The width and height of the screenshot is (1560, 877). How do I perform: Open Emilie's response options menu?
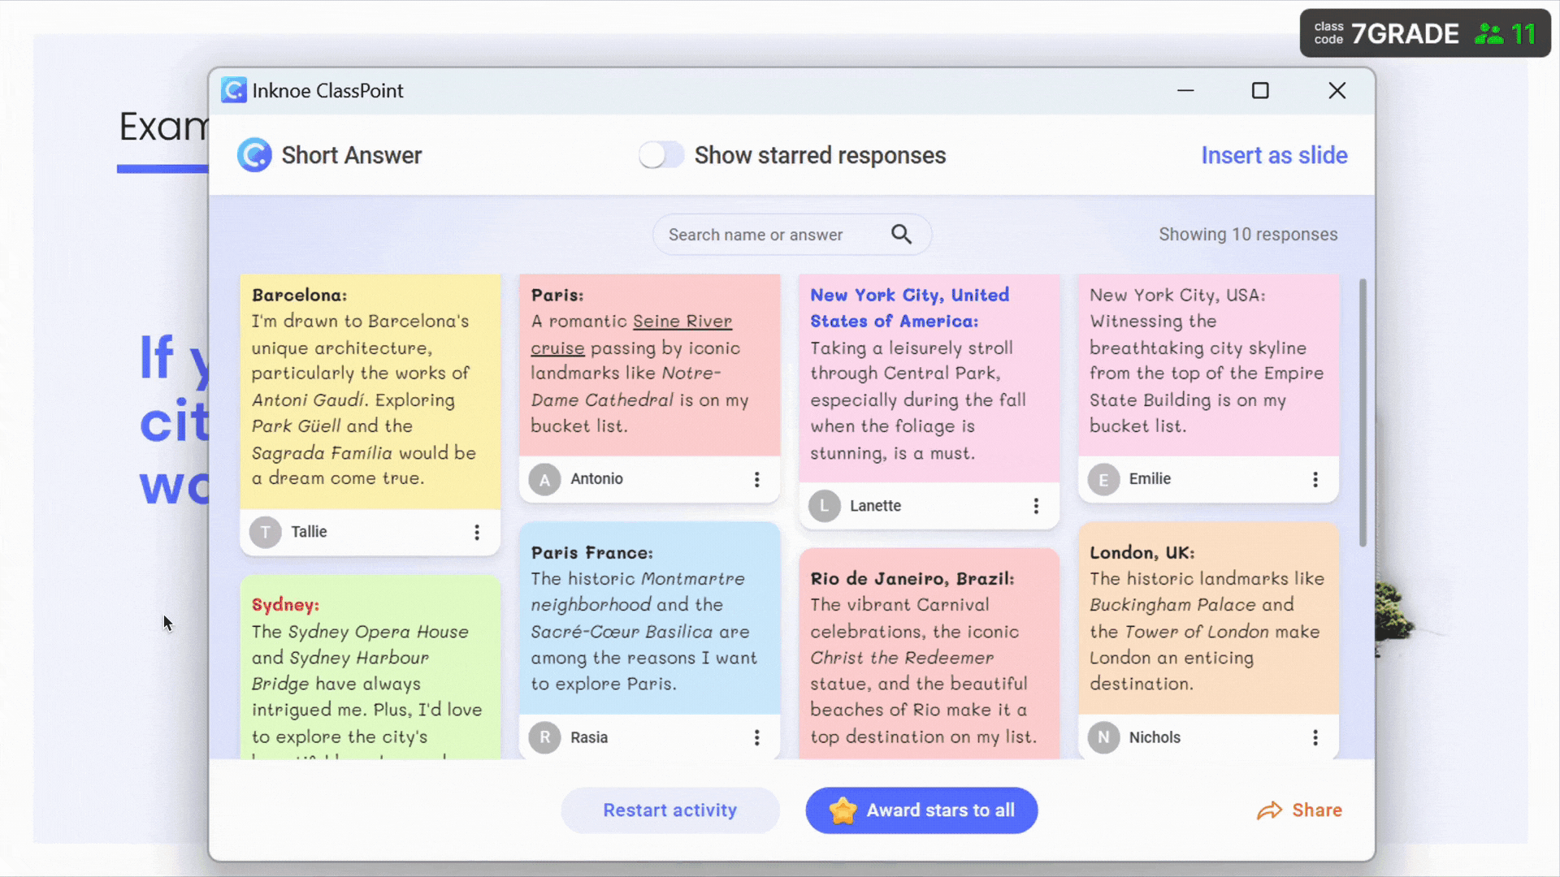coord(1315,480)
